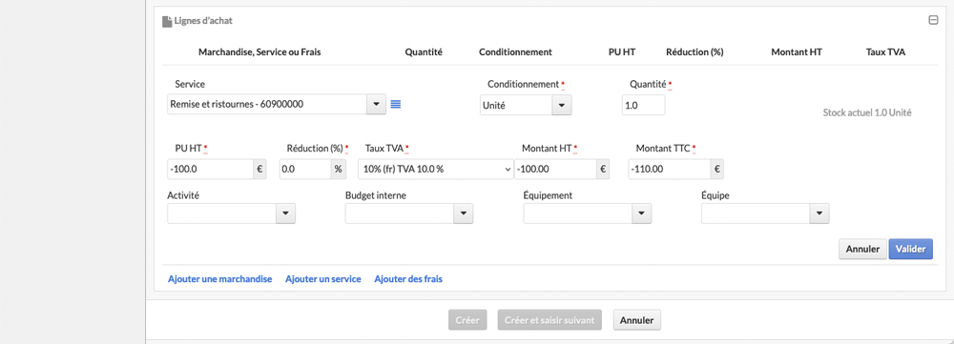954x344 pixels.
Task: Click the Quantité input field
Action: click(643, 105)
